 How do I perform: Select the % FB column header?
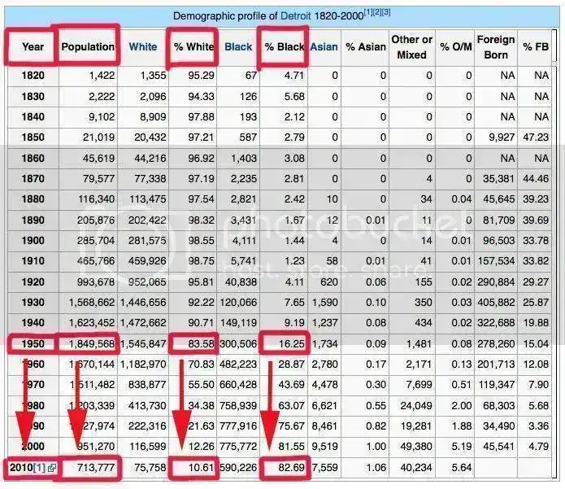coord(537,47)
